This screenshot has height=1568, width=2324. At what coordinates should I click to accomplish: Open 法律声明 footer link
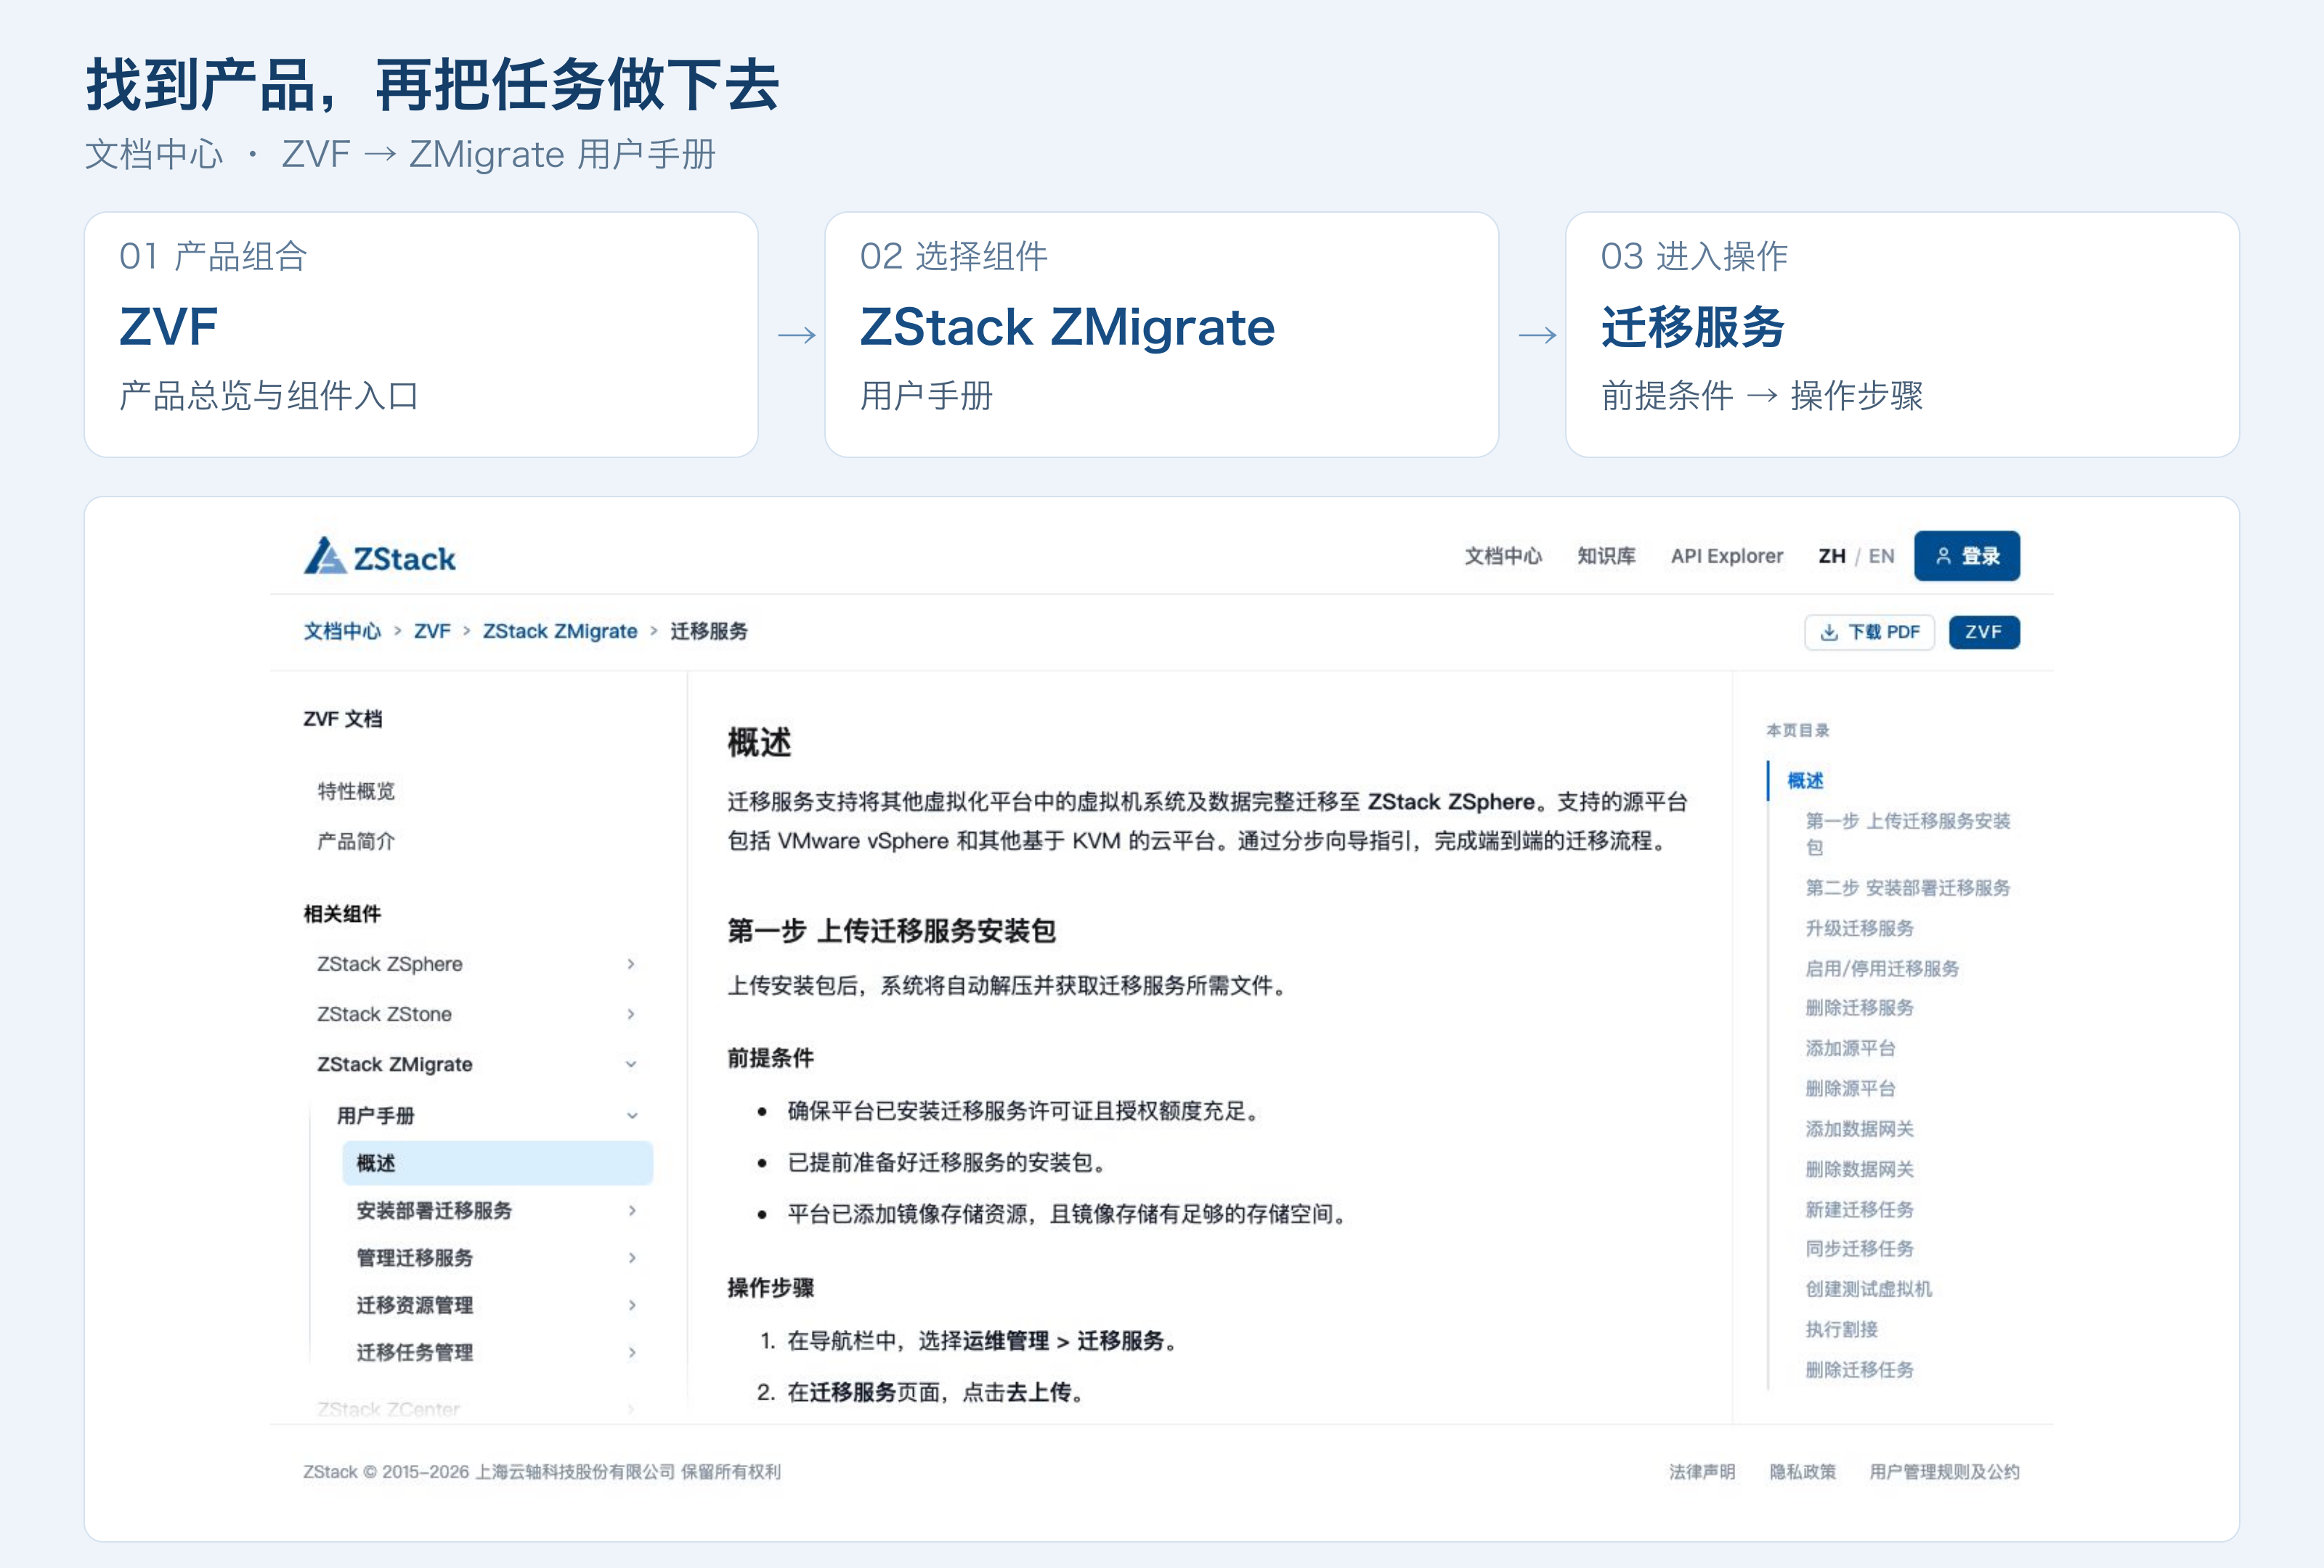1702,1471
